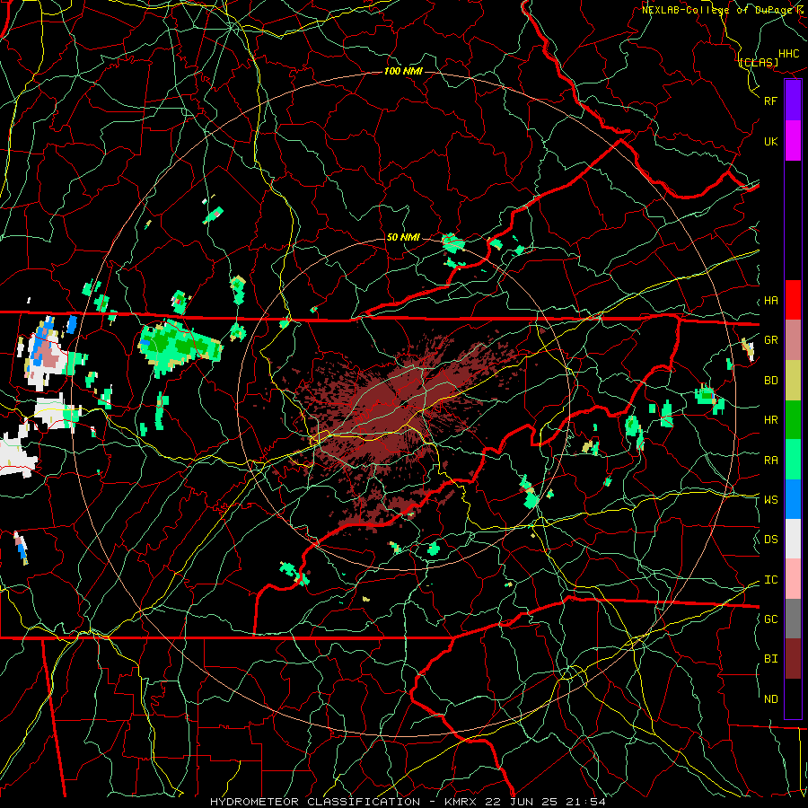Click the GR dusty pink legend block
Viewport: 808px width, 808px height.
click(x=793, y=339)
